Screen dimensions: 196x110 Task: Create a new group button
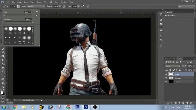[x=183, y=103]
